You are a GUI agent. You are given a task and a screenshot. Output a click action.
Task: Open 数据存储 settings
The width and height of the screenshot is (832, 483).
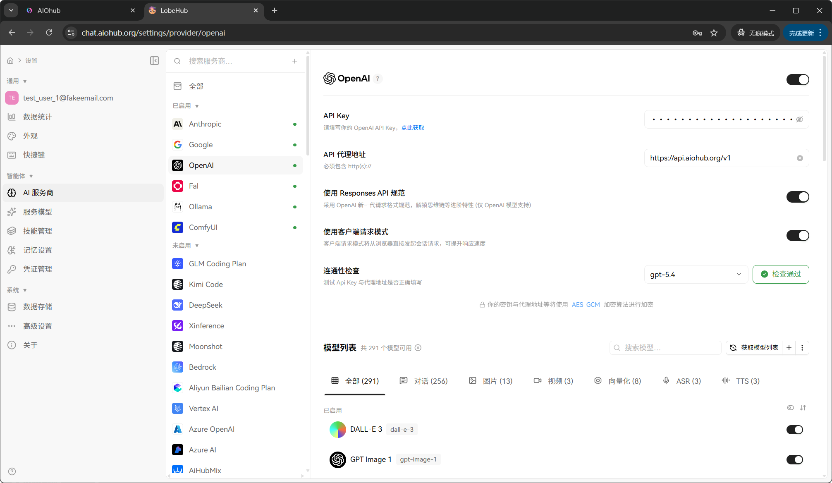pyautogui.click(x=83, y=307)
